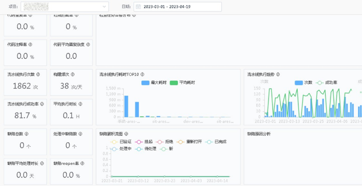
Task: Click info icon next to 流水线执行成功率
Action: click(42, 104)
